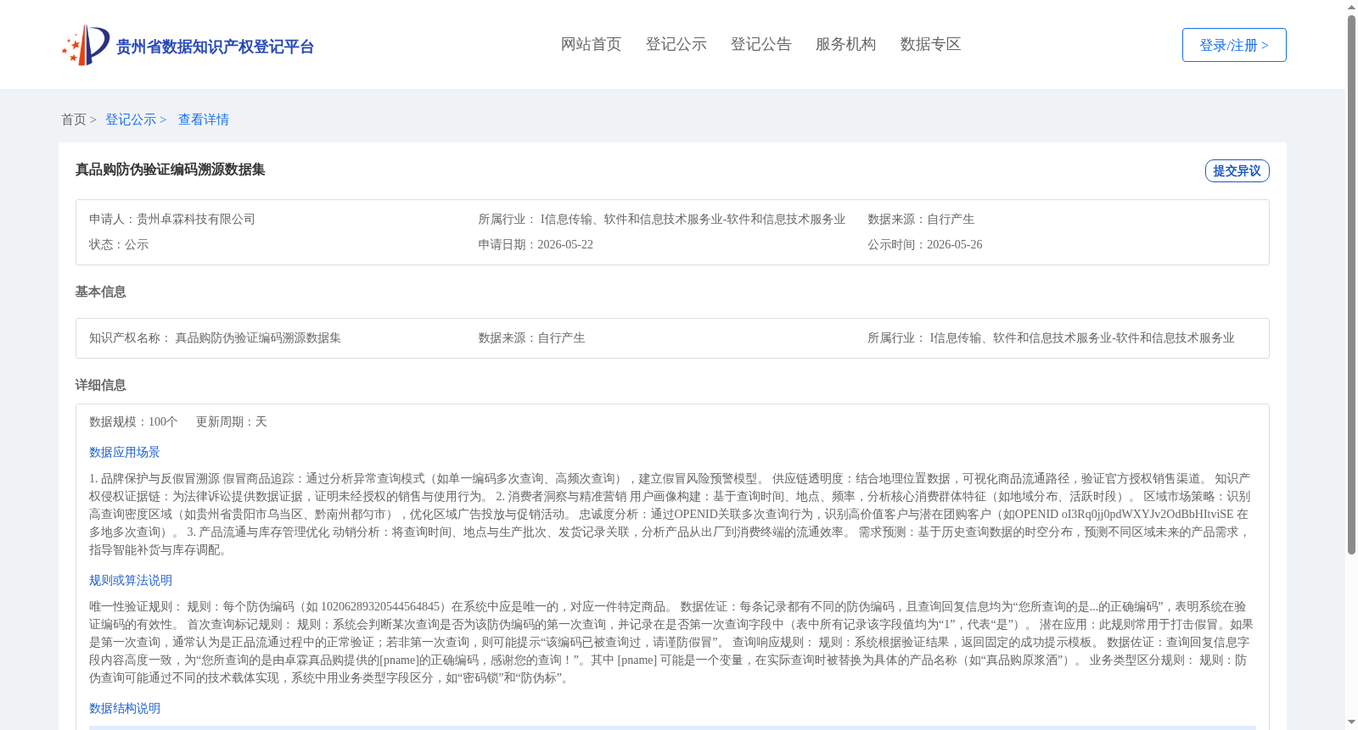Go to 登记公示 navigation item

tap(676, 44)
